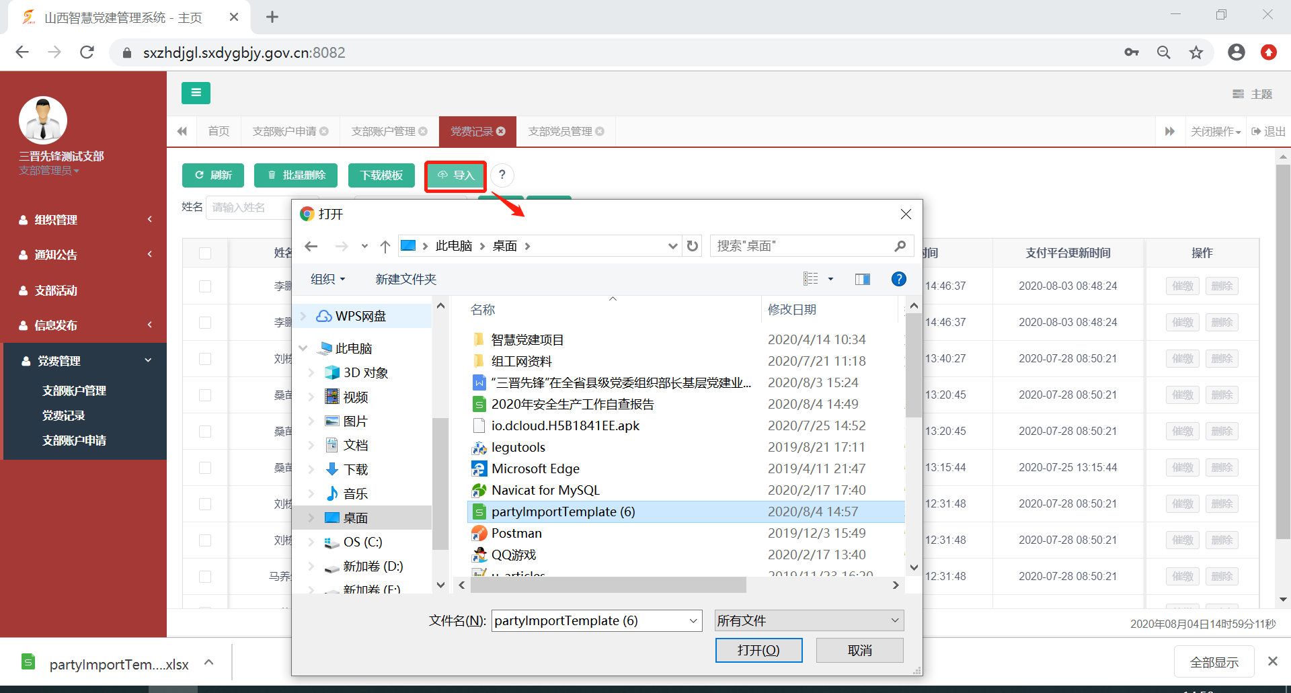This screenshot has width=1291, height=693.
Task: Click the 打开(O) button
Action: pyautogui.click(x=758, y=650)
